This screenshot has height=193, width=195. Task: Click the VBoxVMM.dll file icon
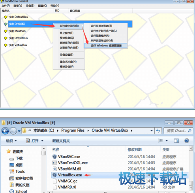(x=54, y=169)
